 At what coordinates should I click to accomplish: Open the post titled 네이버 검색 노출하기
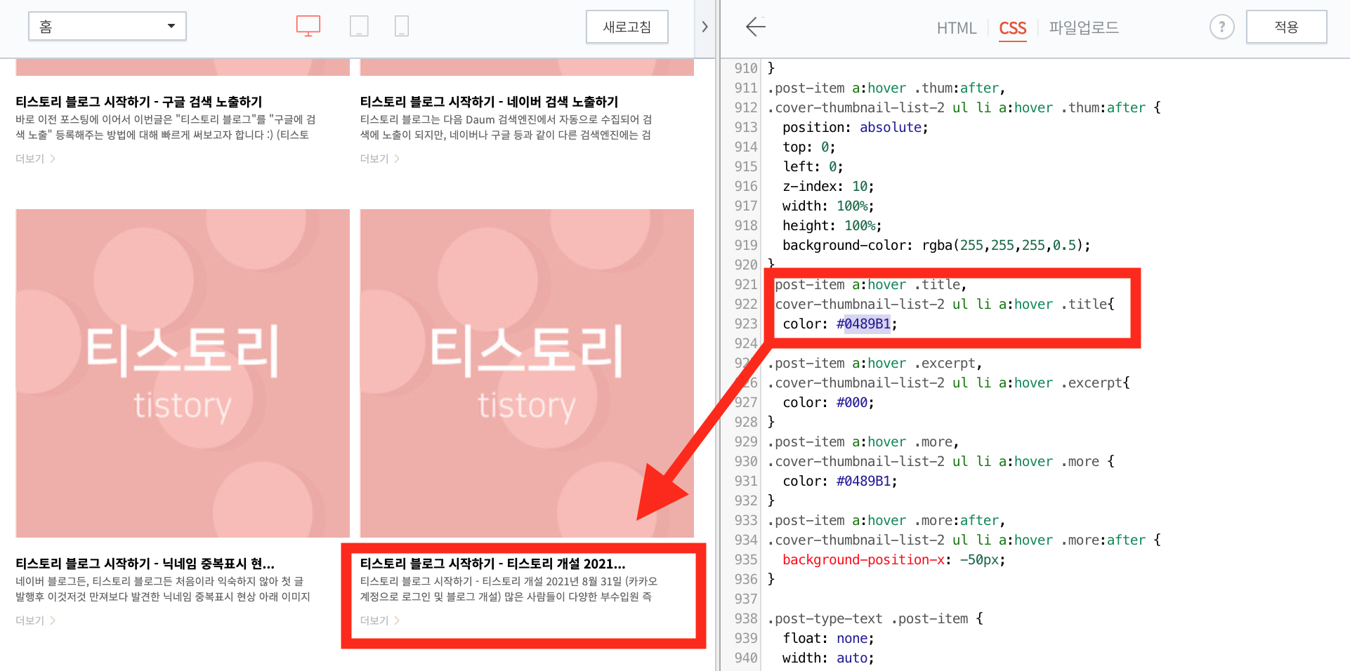click(x=490, y=102)
